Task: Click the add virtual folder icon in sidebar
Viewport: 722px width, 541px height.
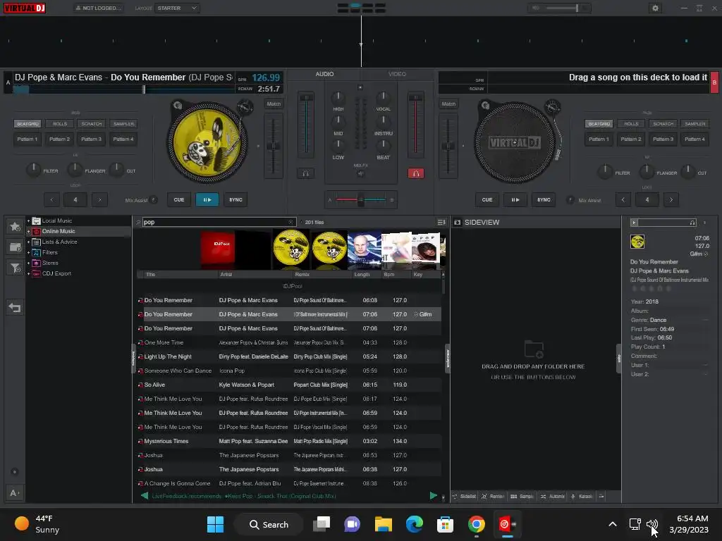Action: [16, 247]
